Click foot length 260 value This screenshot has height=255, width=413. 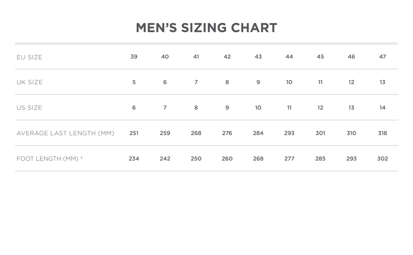point(227,159)
